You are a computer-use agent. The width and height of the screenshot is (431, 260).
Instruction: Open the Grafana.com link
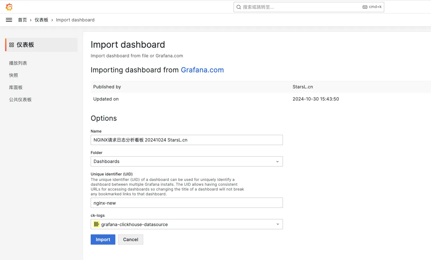click(202, 70)
